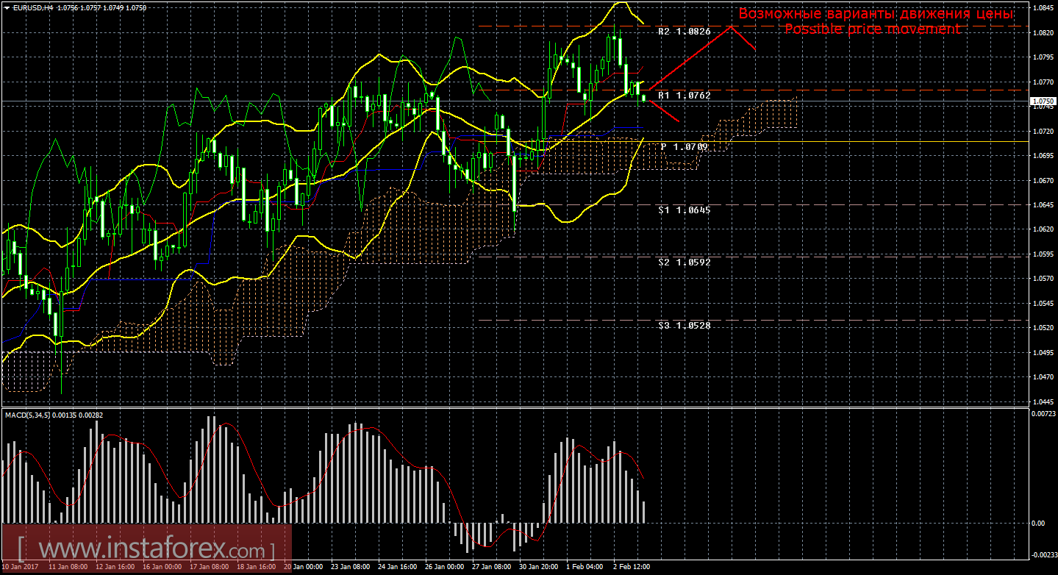Click the 17 Jan 08:00 time label
The height and width of the screenshot is (575, 1058).
point(209,568)
